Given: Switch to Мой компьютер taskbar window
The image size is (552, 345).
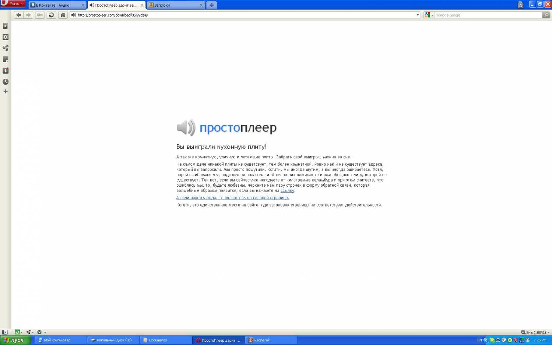Looking at the screenshot, I should (x=60, y=340).
